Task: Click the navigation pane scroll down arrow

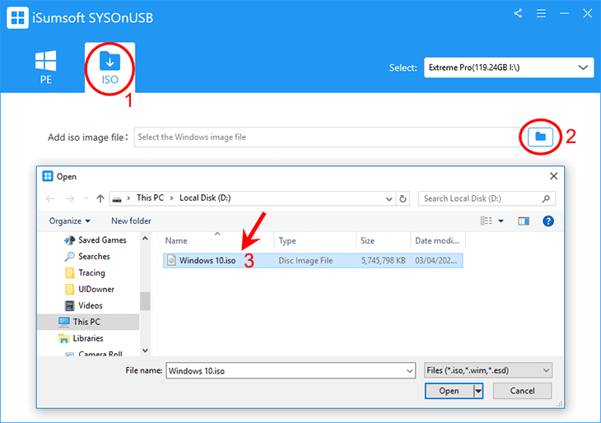Action: 145,351
